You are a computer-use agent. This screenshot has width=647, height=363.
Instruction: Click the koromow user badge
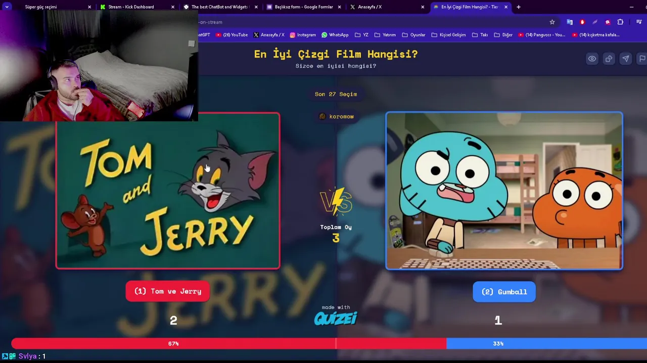[336, 116]
